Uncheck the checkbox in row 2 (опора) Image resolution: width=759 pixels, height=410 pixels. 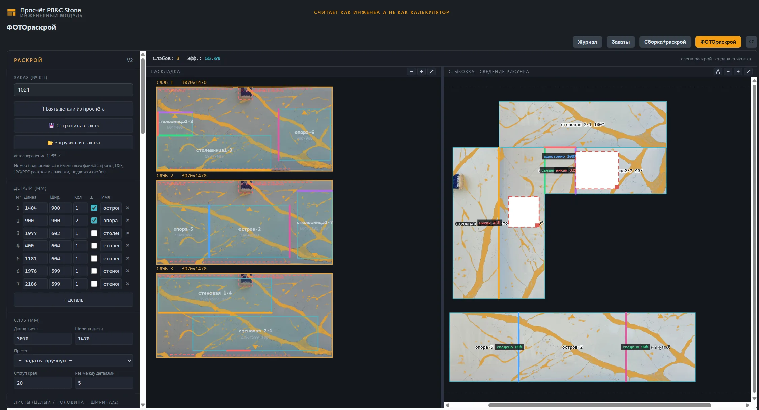(94, 220)
